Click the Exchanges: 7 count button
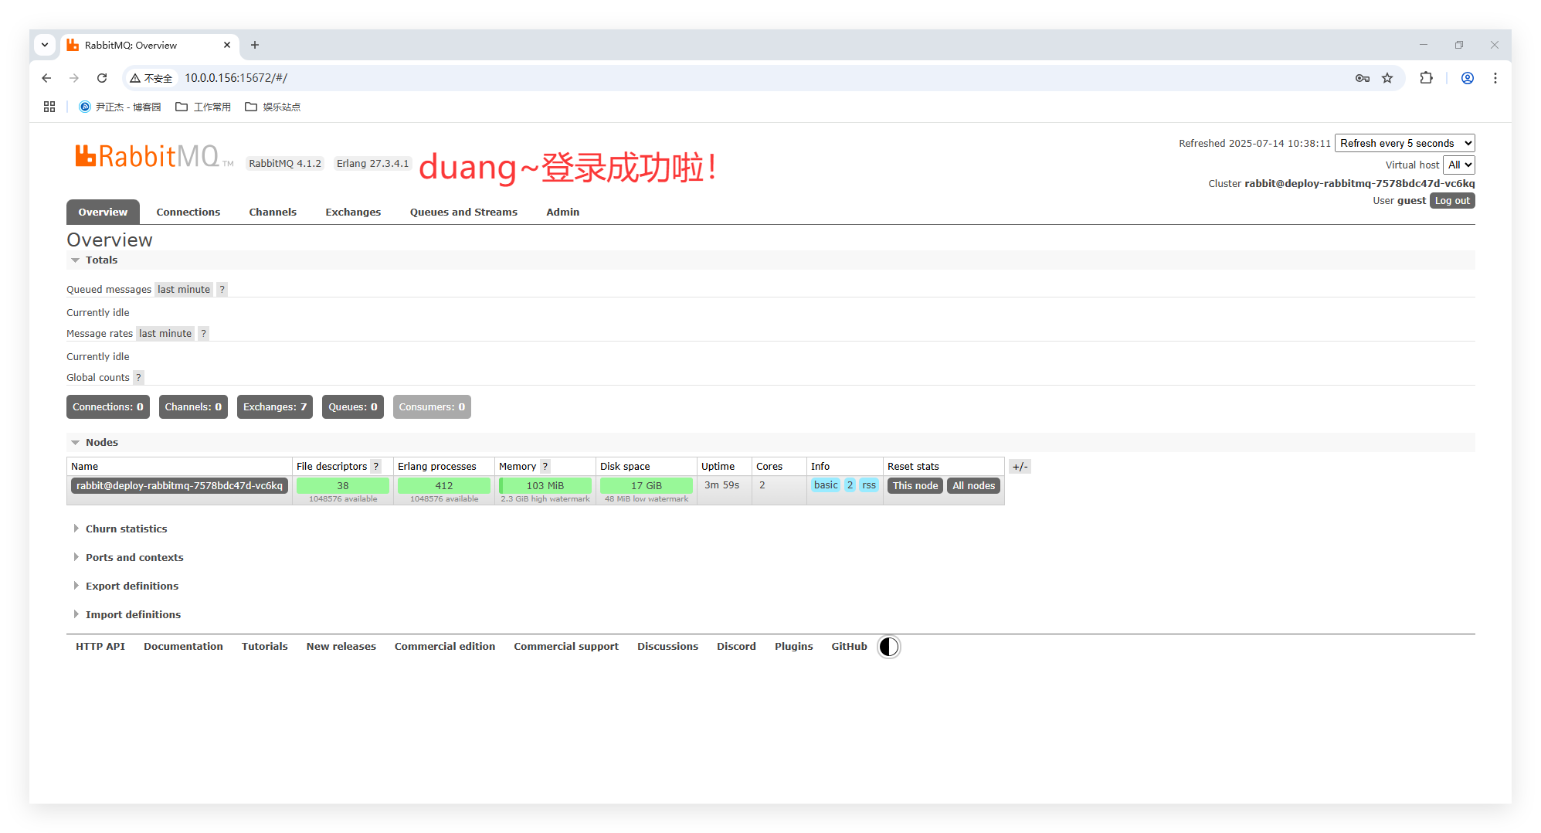This screenshot has width=1541, height=833. pyautogui.click(x=275, y=407)
